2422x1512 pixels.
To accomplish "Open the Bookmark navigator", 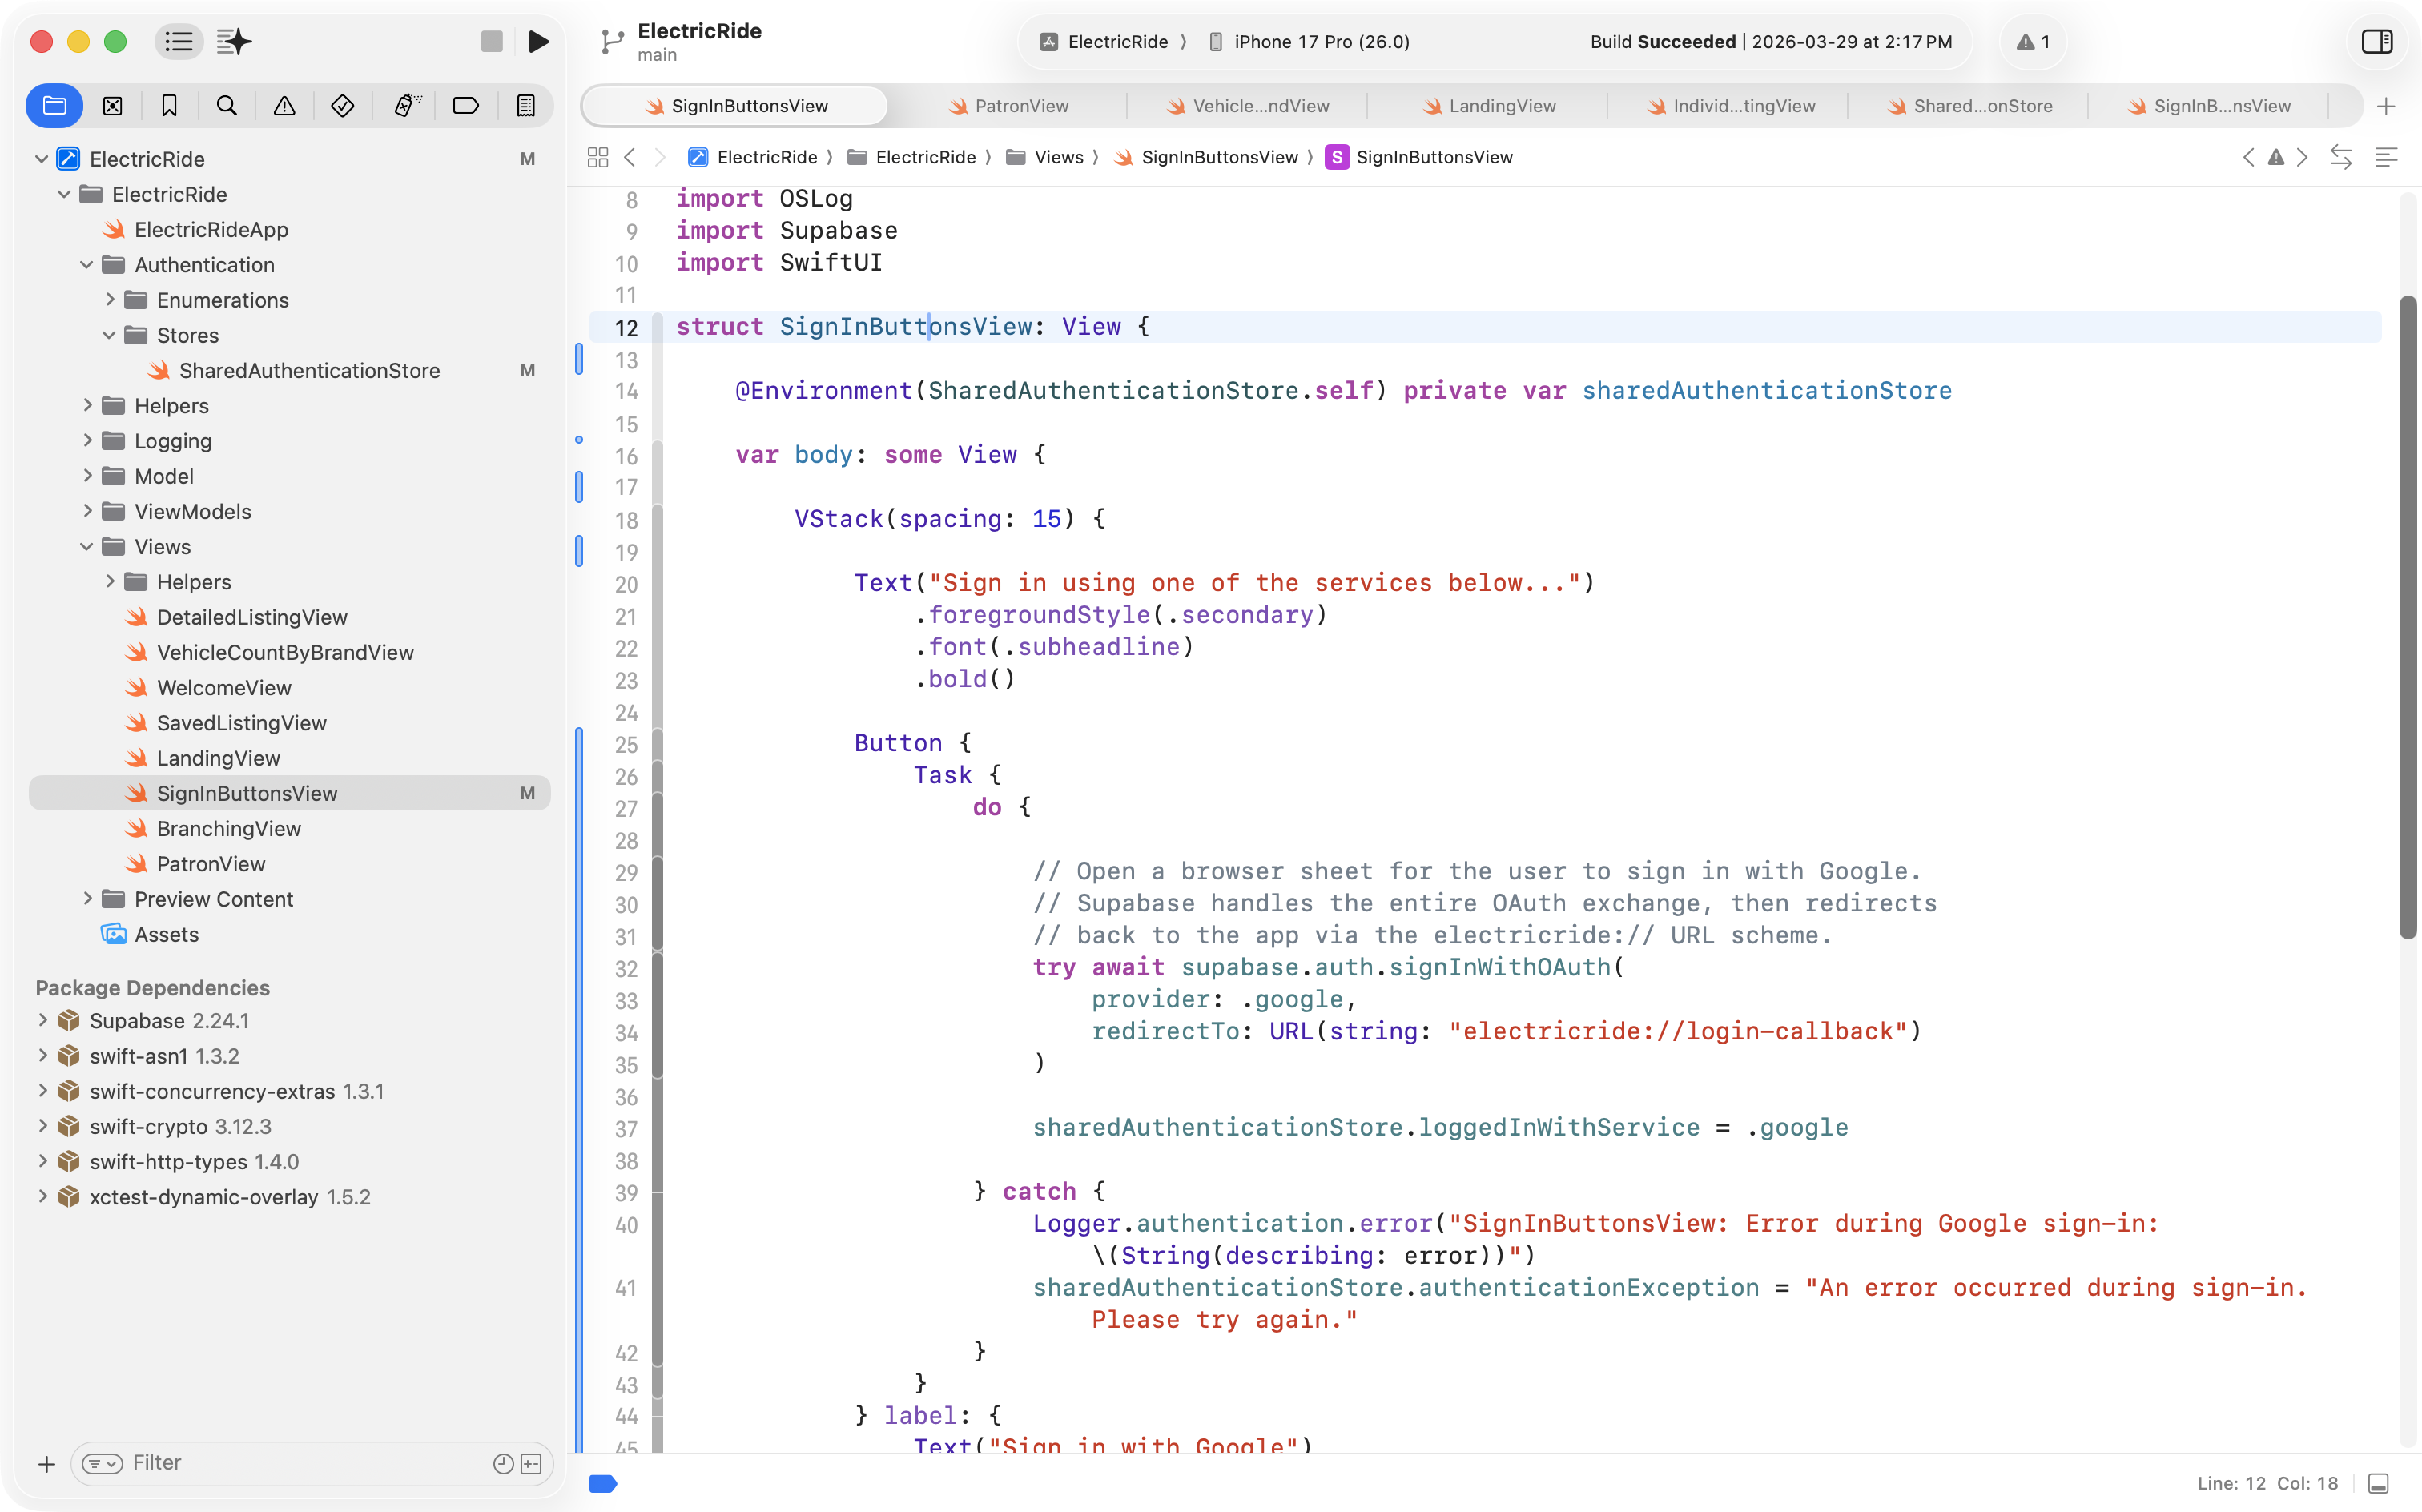I will coord(169,105).
